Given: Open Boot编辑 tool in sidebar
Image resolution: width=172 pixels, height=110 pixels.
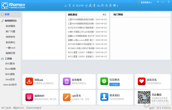Looking at the screenshot, I should (10, 69).
